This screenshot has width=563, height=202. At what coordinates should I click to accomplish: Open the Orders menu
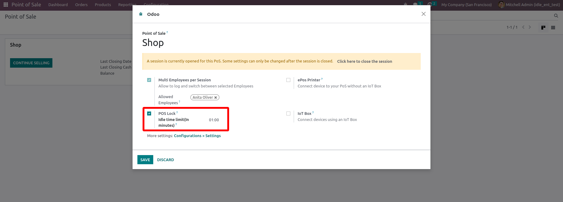81,5
